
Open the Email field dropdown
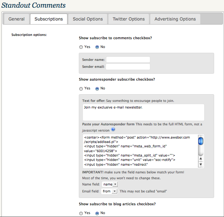pos(109,191)
